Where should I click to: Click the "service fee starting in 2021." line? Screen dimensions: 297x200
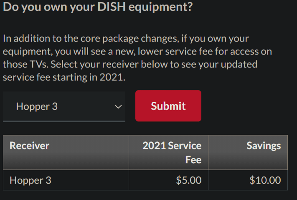pos(64,78)
